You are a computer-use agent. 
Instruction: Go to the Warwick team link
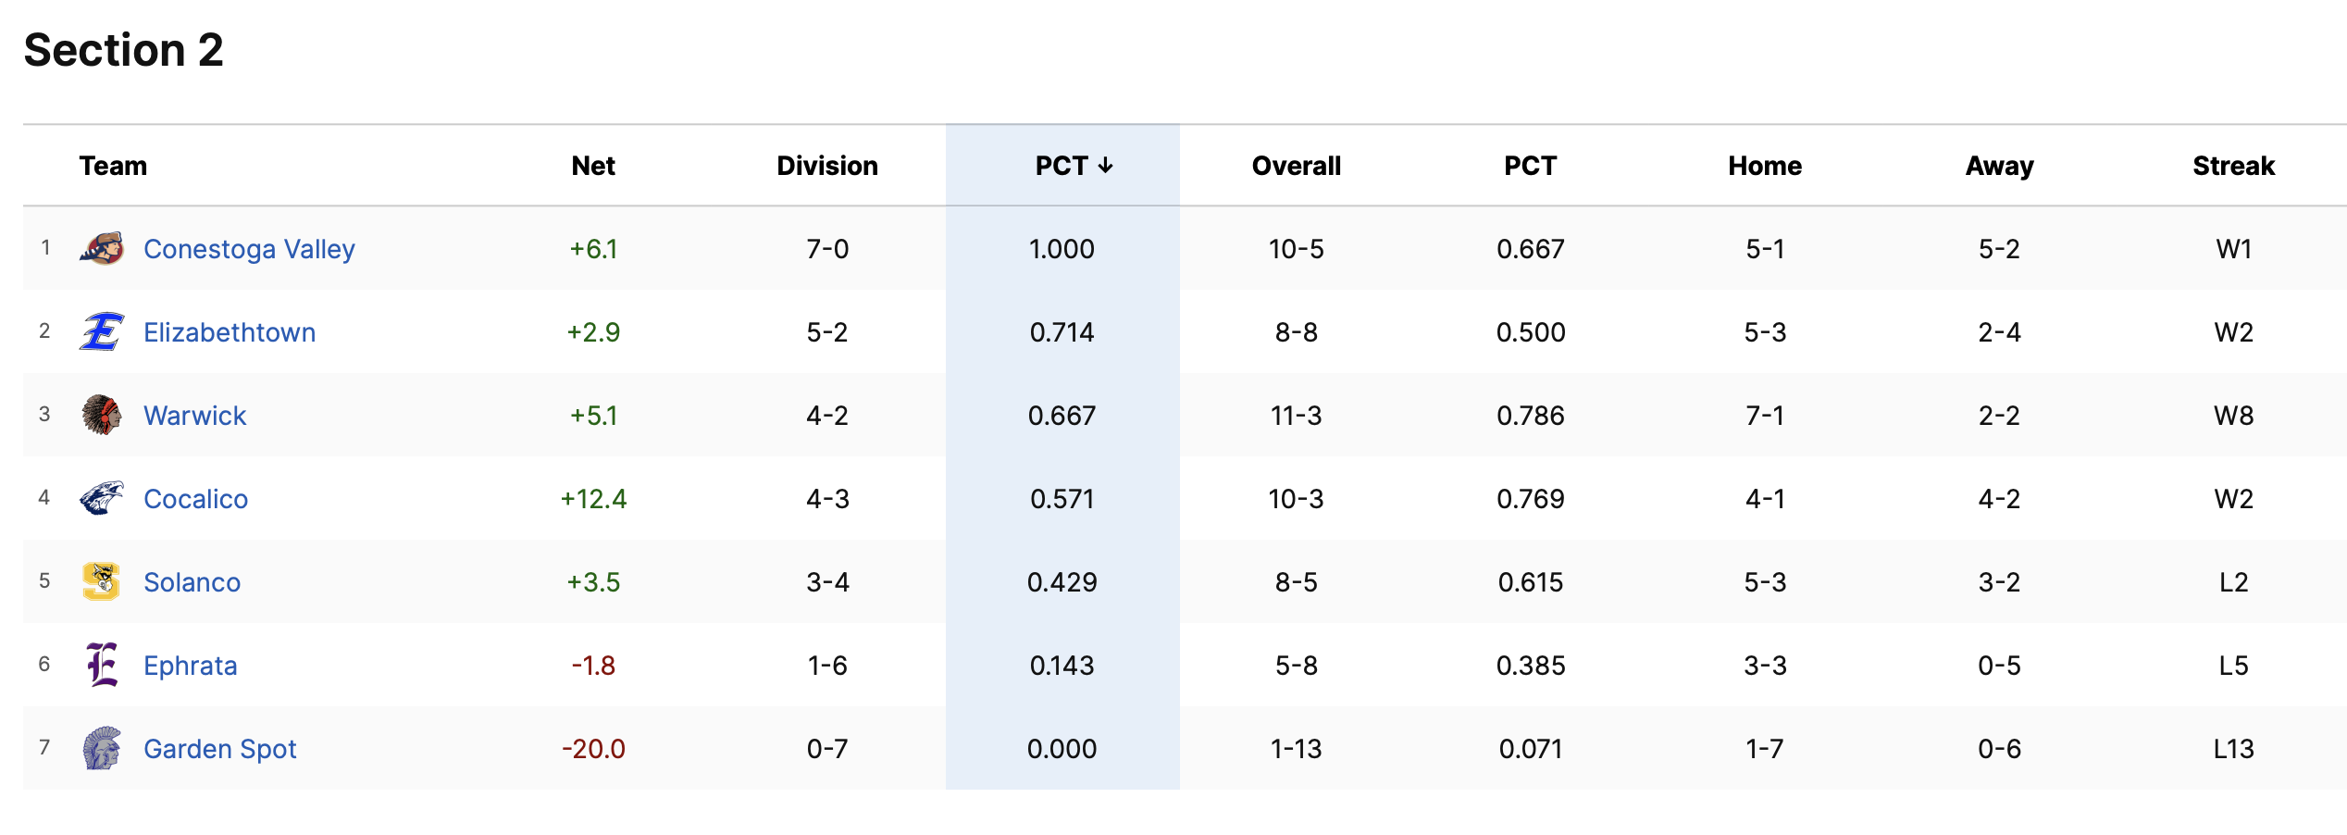[x=195, y=416]
